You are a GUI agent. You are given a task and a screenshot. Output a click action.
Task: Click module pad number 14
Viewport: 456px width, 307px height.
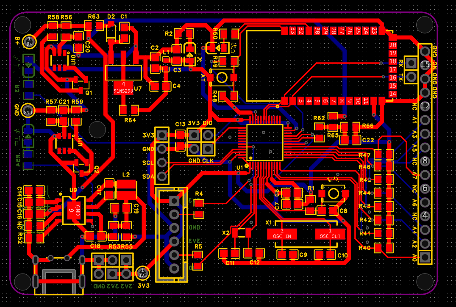[x=392, y=94]
